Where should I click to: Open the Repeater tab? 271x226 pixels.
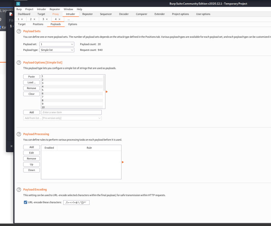pos(87,14)
